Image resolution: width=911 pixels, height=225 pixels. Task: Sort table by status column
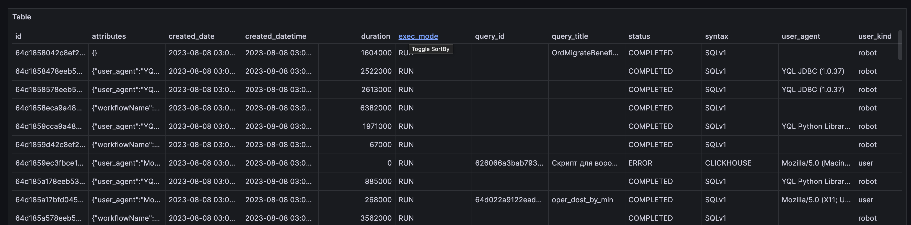[x=639, y=36]
